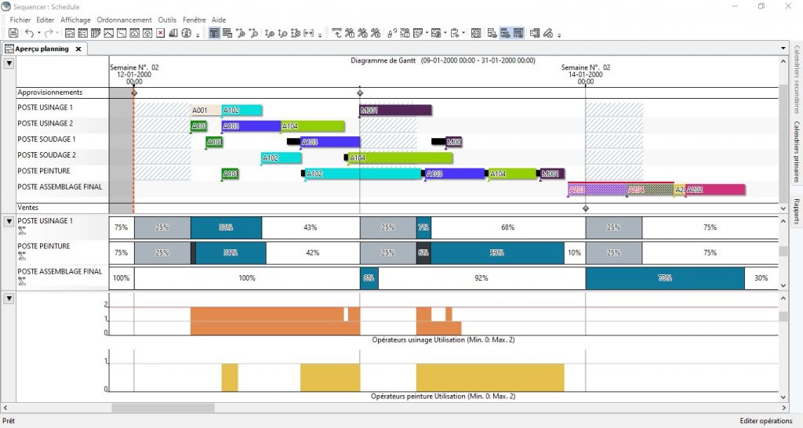Click the Ventes diamond milestone marker
The height and width of the screenshot is (428, 803).
(x=586, y=209)
